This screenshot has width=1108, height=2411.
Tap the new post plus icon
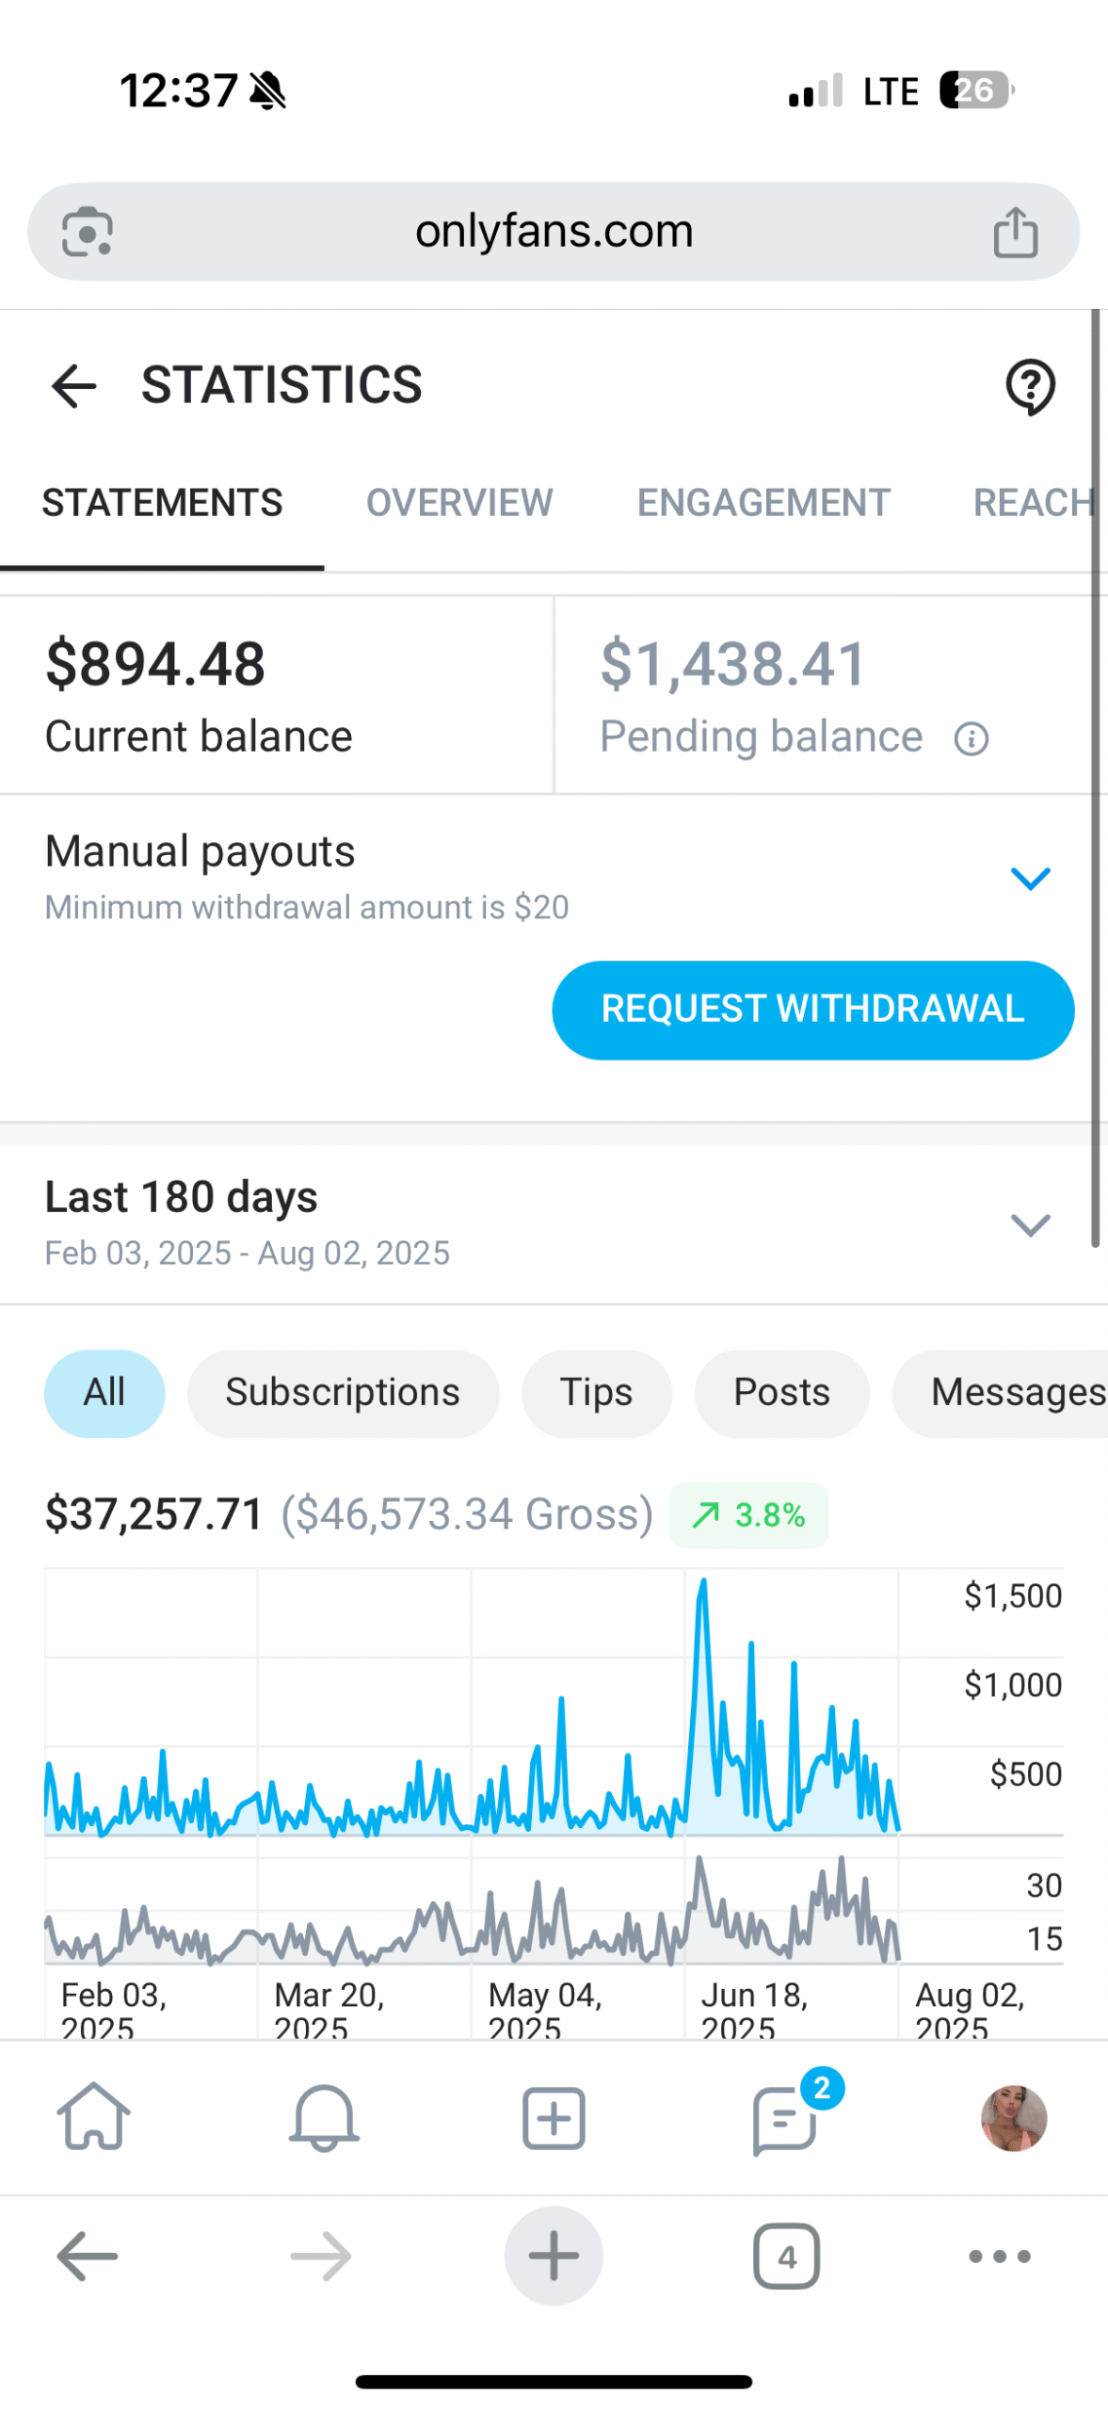(x=554, y=2118)
